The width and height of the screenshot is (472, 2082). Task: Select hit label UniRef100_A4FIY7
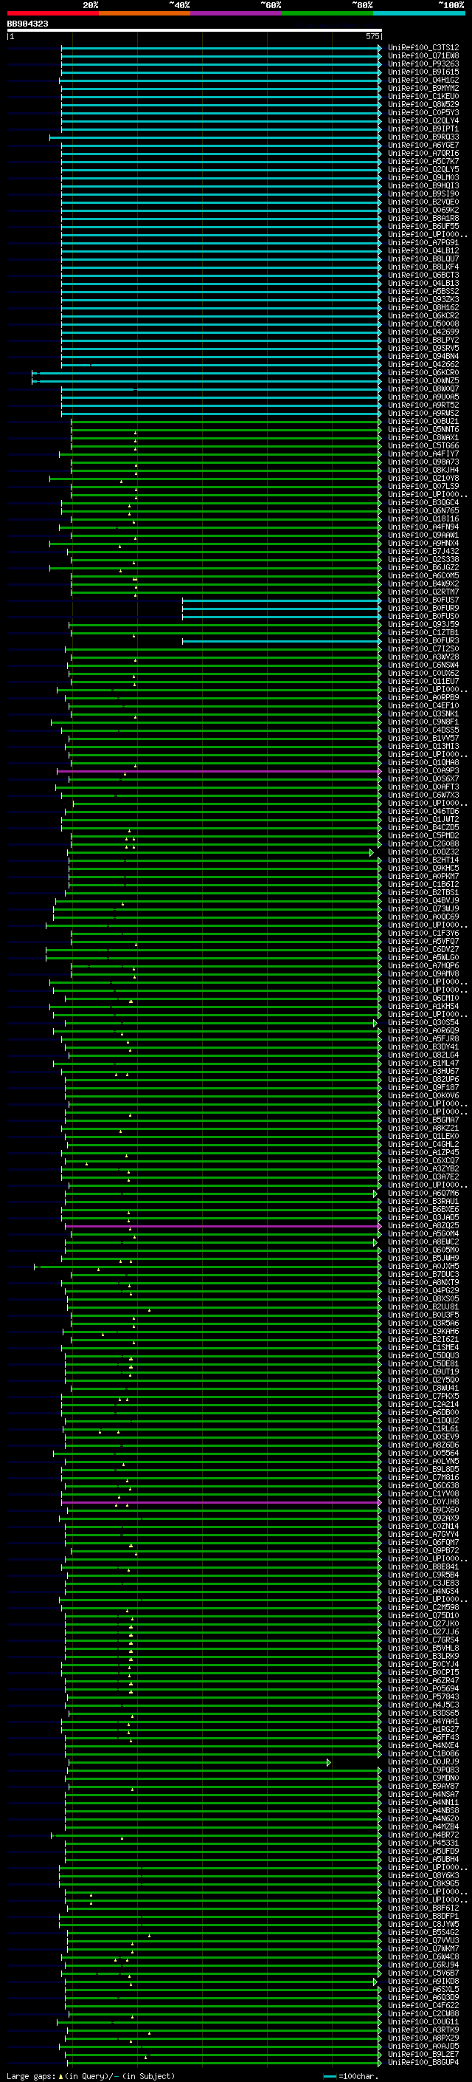pos(423,453)
